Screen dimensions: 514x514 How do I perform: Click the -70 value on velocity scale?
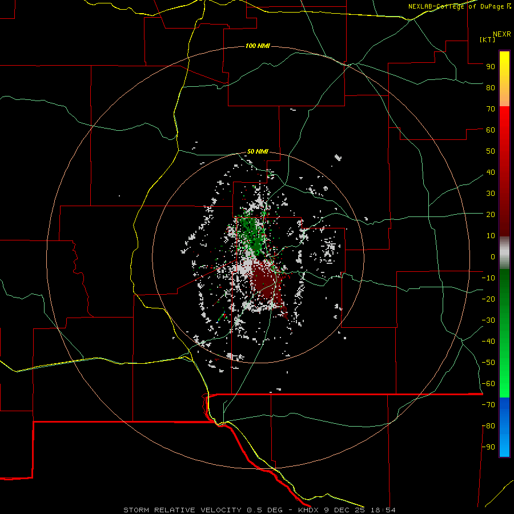488,405
